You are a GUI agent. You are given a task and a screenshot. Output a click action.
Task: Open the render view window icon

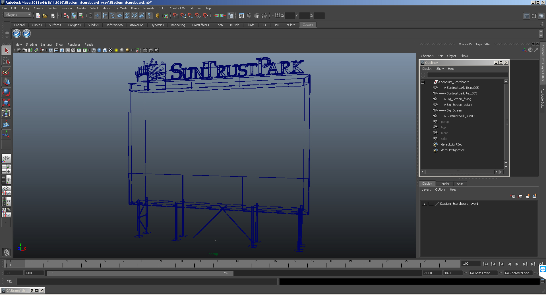(x=241, y=16)
